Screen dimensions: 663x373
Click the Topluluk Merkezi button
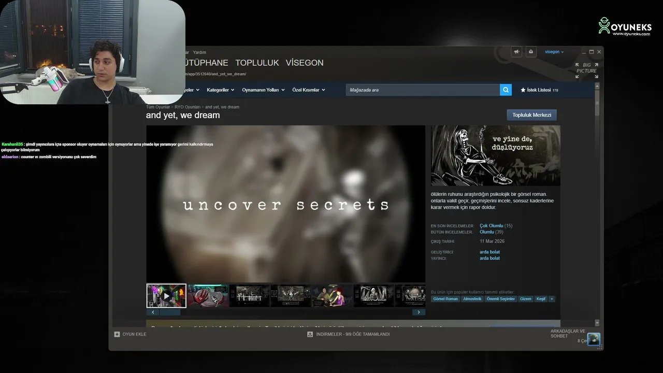pyautogui.click(x=531, y=115)
